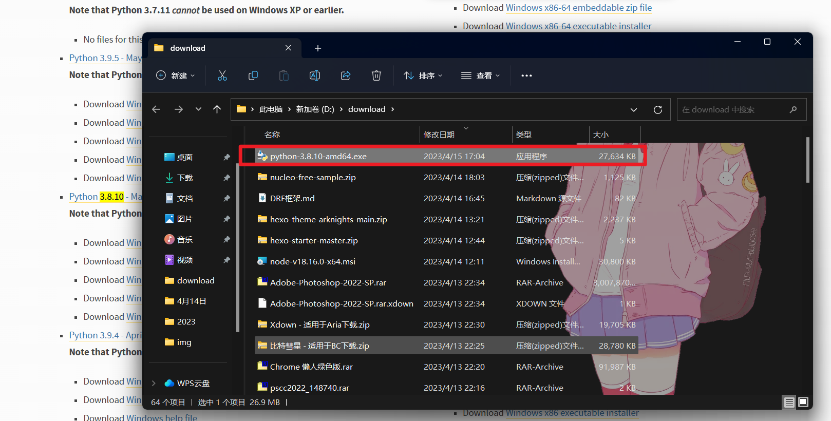Click the Delete trash icon
This screenshot has height=421, width=831.
coord(376,75)
